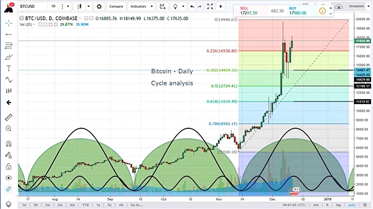Viewport: 373px width, 209px height.
Task: Open the Unnamed layout name
Action: [356, 6]
